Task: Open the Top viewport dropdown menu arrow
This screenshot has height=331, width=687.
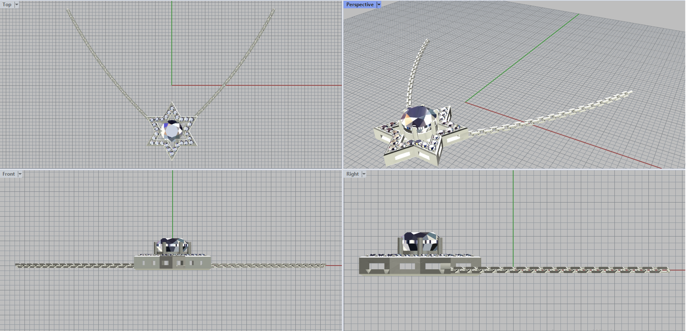Action: (17, 4)
